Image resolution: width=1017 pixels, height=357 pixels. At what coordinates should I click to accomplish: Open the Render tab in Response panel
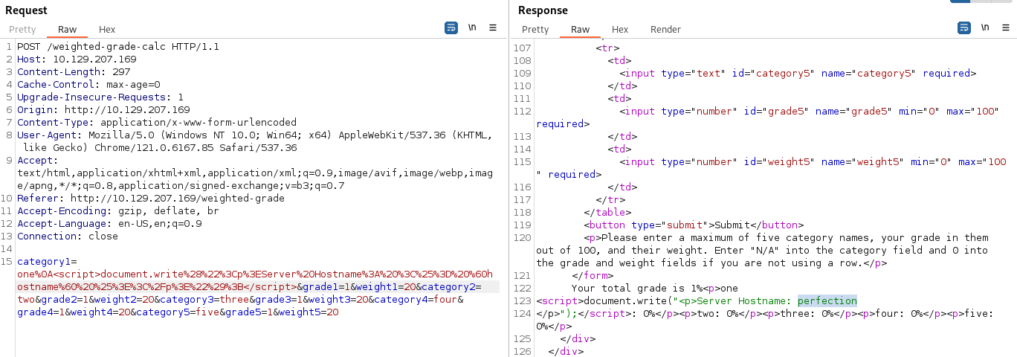click(665, 30)
